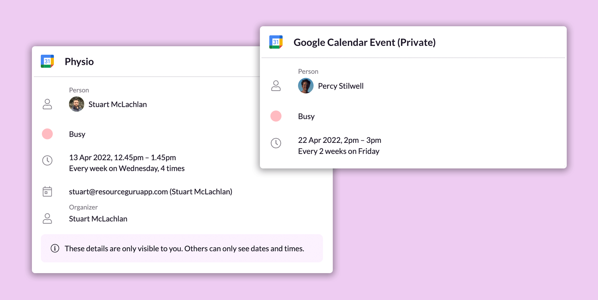Click 13 Apr 2022, 12.45pm – 1.45pm text
598x300 pixels.
point(122,157)
